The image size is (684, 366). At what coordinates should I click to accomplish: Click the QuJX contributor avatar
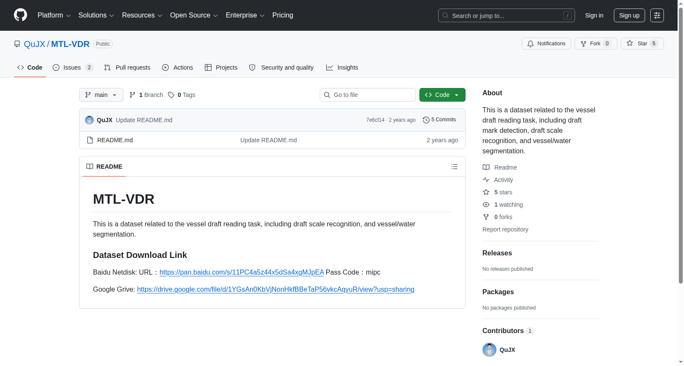[x=489, y=350]
